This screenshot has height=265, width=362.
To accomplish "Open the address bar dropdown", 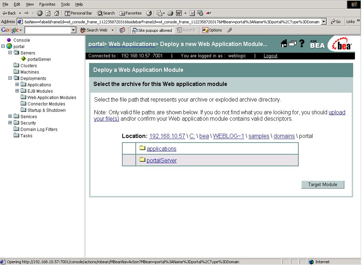I will click(x=324, y=22).
